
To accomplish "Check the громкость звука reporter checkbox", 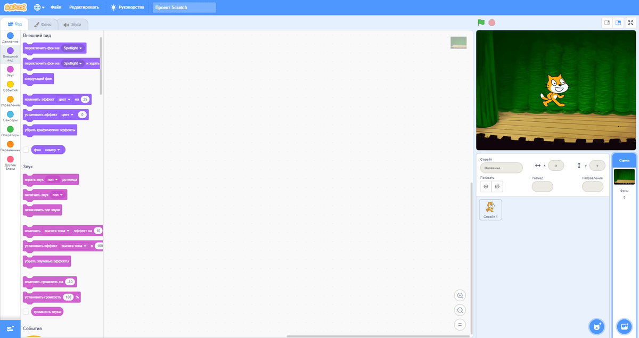I will coord(26,311).
